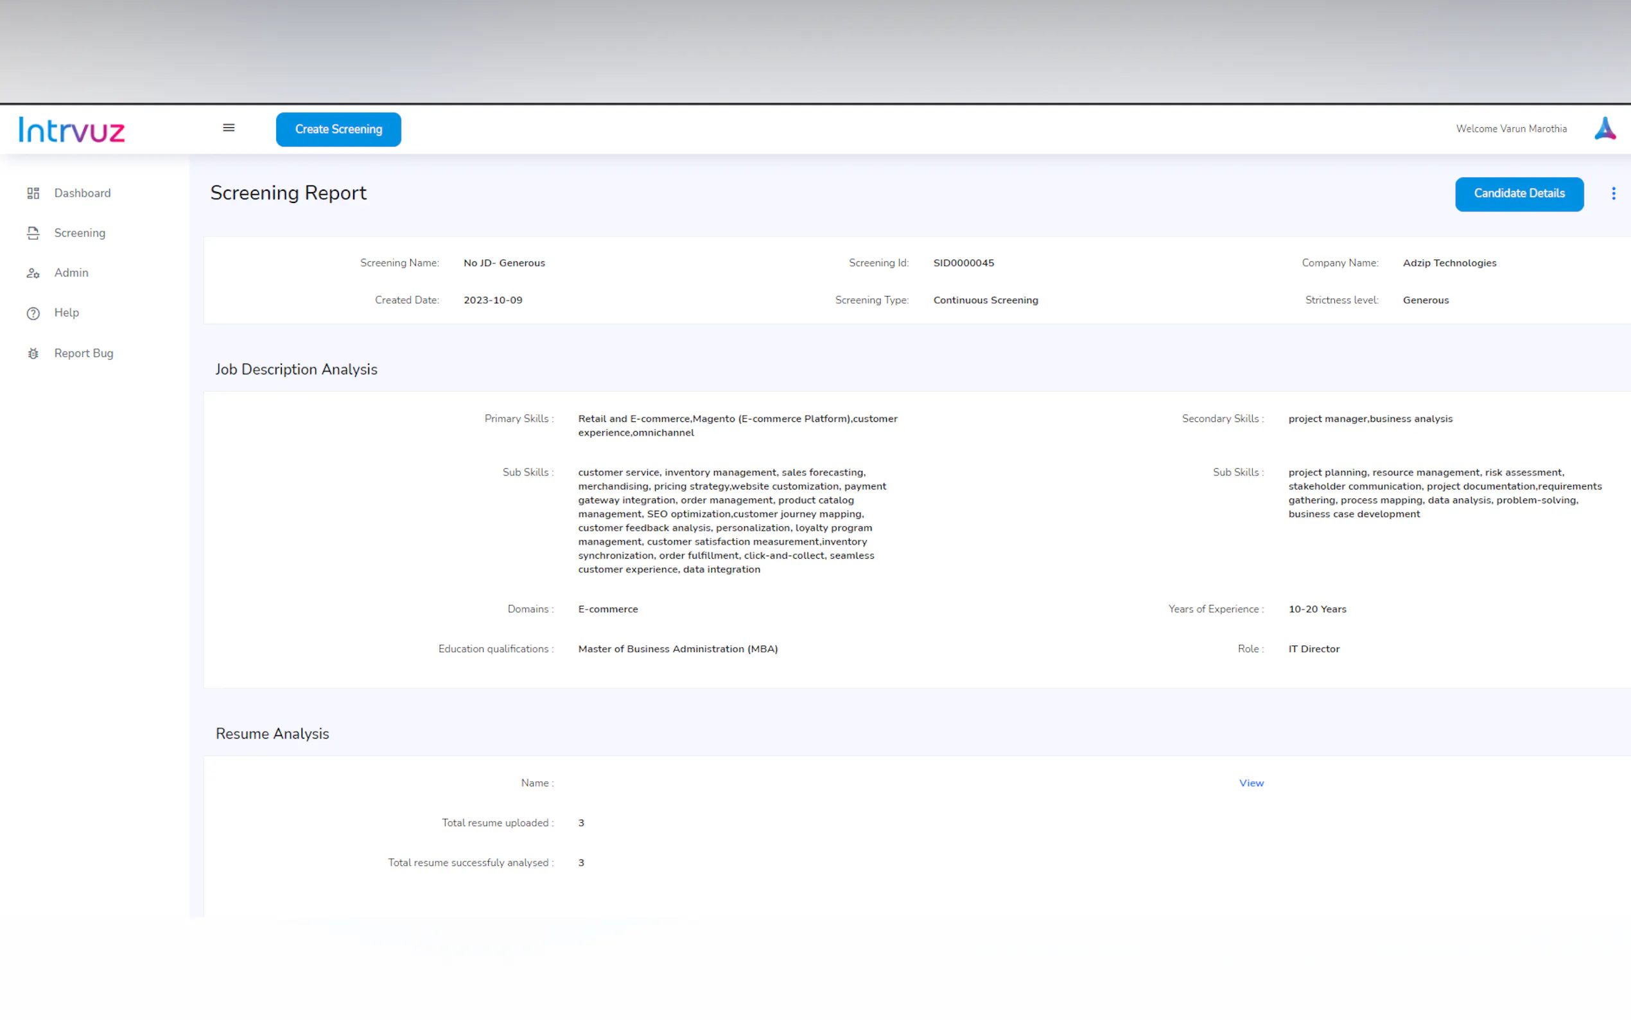This screenshot has height=1020, width=1631.
Task: Click the Candidate Details button
Action: point(1519,194)
